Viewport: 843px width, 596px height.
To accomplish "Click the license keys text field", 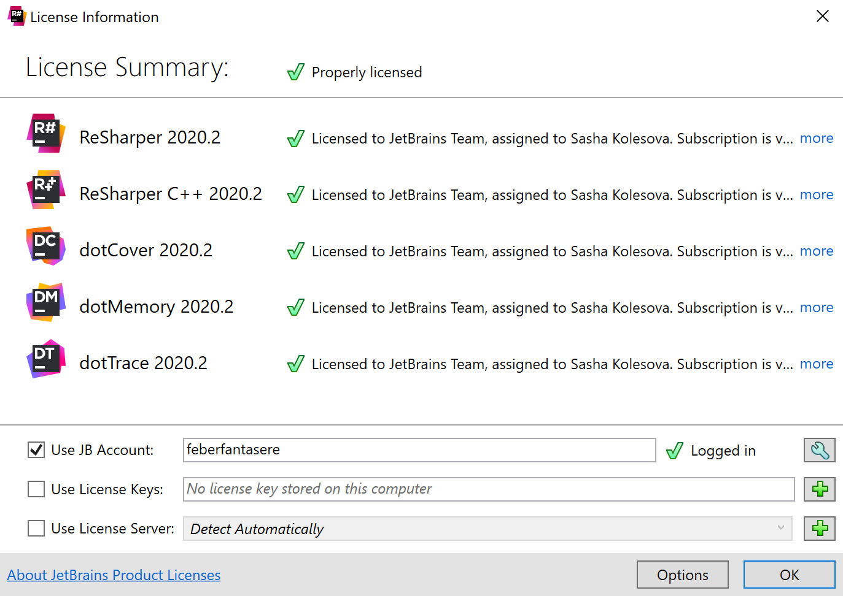I will tap(489, 489).
